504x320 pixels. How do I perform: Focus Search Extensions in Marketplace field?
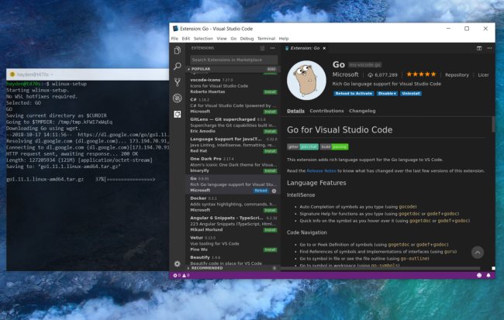233,60
